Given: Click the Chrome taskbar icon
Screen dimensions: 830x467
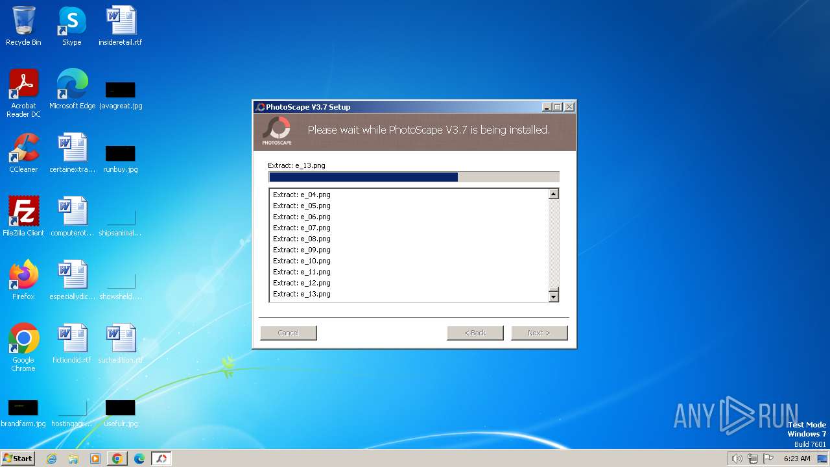Looking at the screenshot, I should coord(117,459).
